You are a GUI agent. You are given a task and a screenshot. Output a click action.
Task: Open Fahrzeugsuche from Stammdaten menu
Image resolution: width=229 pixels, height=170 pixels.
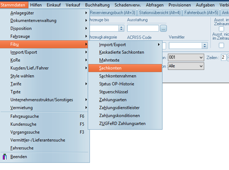coord(25,116)
